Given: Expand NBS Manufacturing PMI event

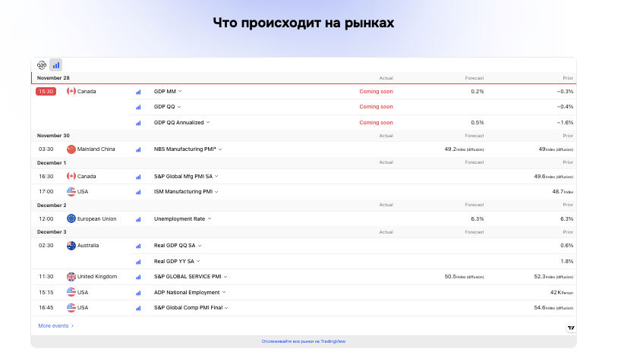Looking at the screenshot, I should click(x=220, y=149).
